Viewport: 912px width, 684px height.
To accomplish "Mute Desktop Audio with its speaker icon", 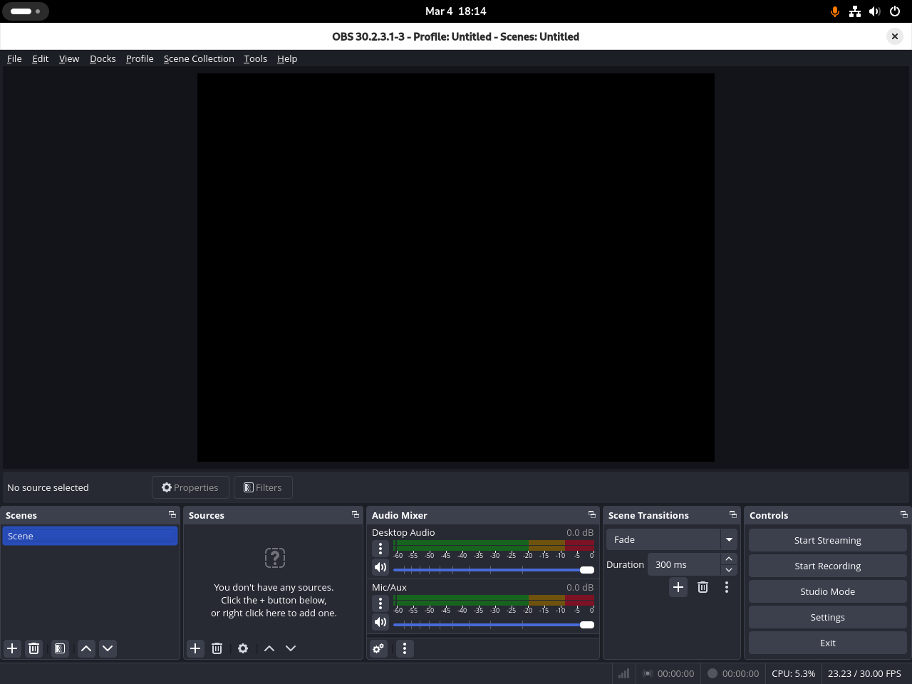I will tap(380, 566).
